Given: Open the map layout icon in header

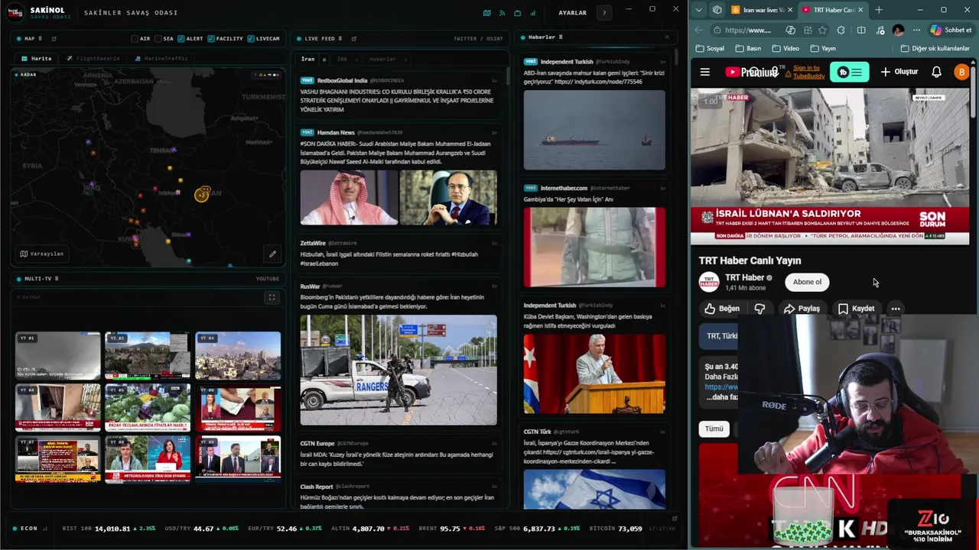Looking at the screenshot, I should pyautogui.click(x=486, y=13).
